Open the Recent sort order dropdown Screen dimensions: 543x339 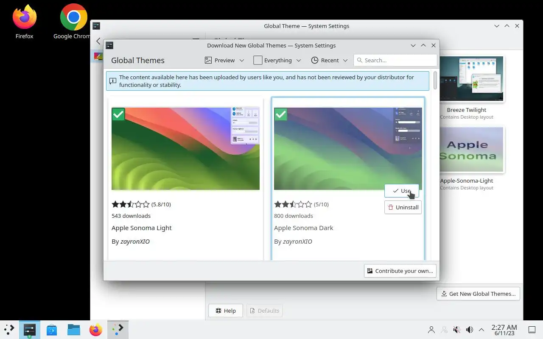(329, 60)
